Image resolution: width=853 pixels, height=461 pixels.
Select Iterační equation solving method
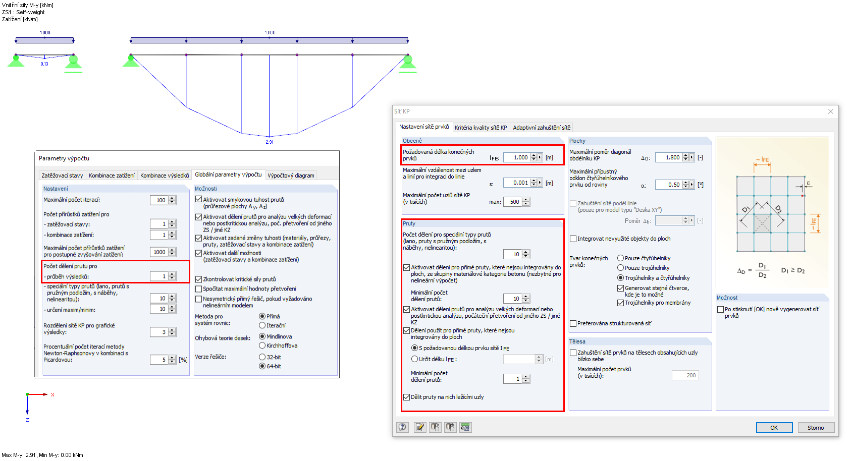262,325
